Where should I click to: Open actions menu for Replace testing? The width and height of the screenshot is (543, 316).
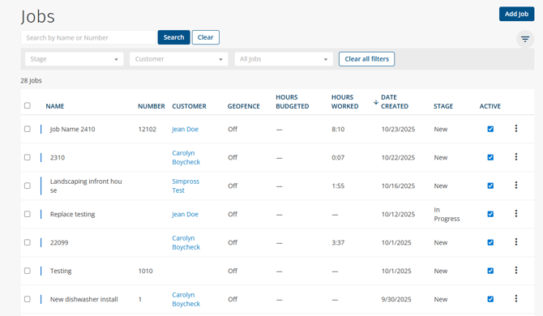click(516, 214)
